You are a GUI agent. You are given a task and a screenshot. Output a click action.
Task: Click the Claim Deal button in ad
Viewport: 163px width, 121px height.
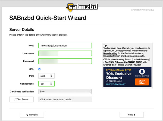(x=142, y=82)
